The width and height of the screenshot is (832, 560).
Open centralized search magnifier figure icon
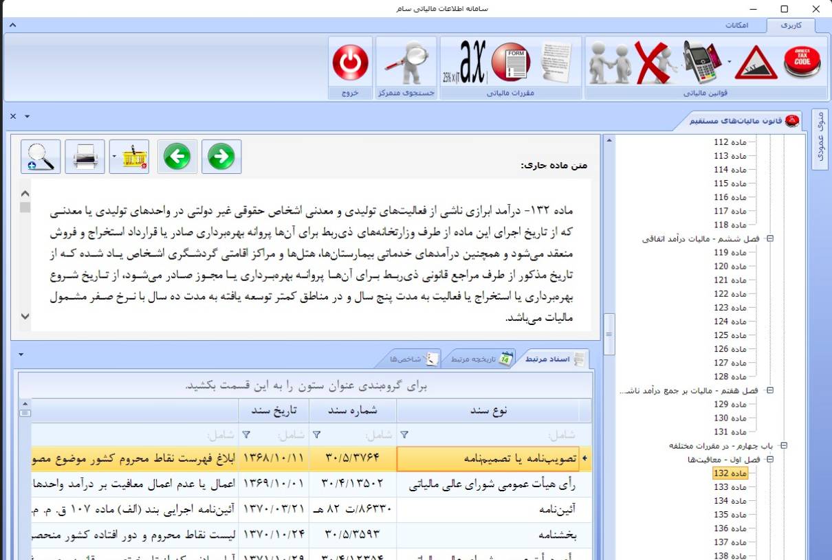pyautogui.click(x=406, y=63)
